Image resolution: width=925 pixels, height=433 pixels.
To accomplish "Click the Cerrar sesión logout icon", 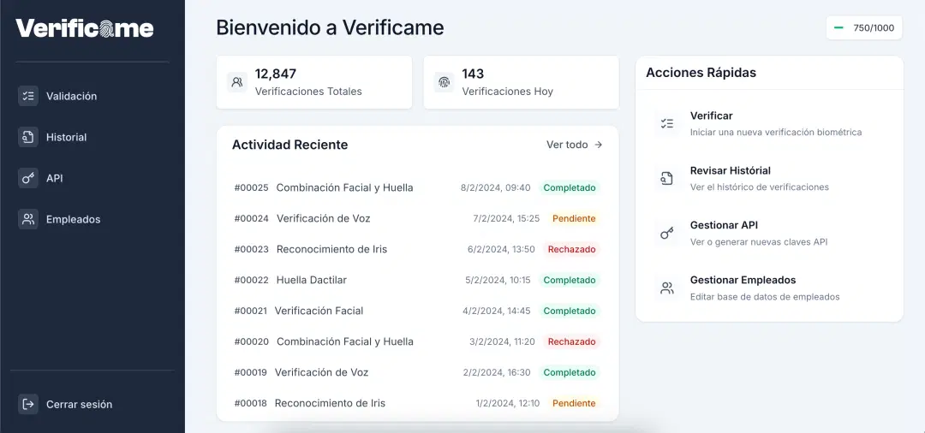I will tap(27, 404).
